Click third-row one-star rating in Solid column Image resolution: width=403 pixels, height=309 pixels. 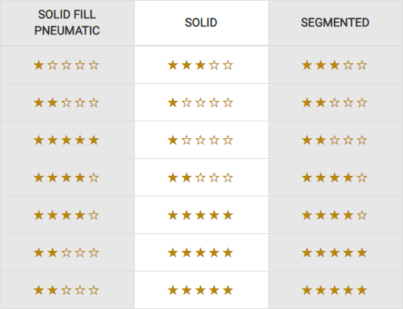[x=200, y=140]
